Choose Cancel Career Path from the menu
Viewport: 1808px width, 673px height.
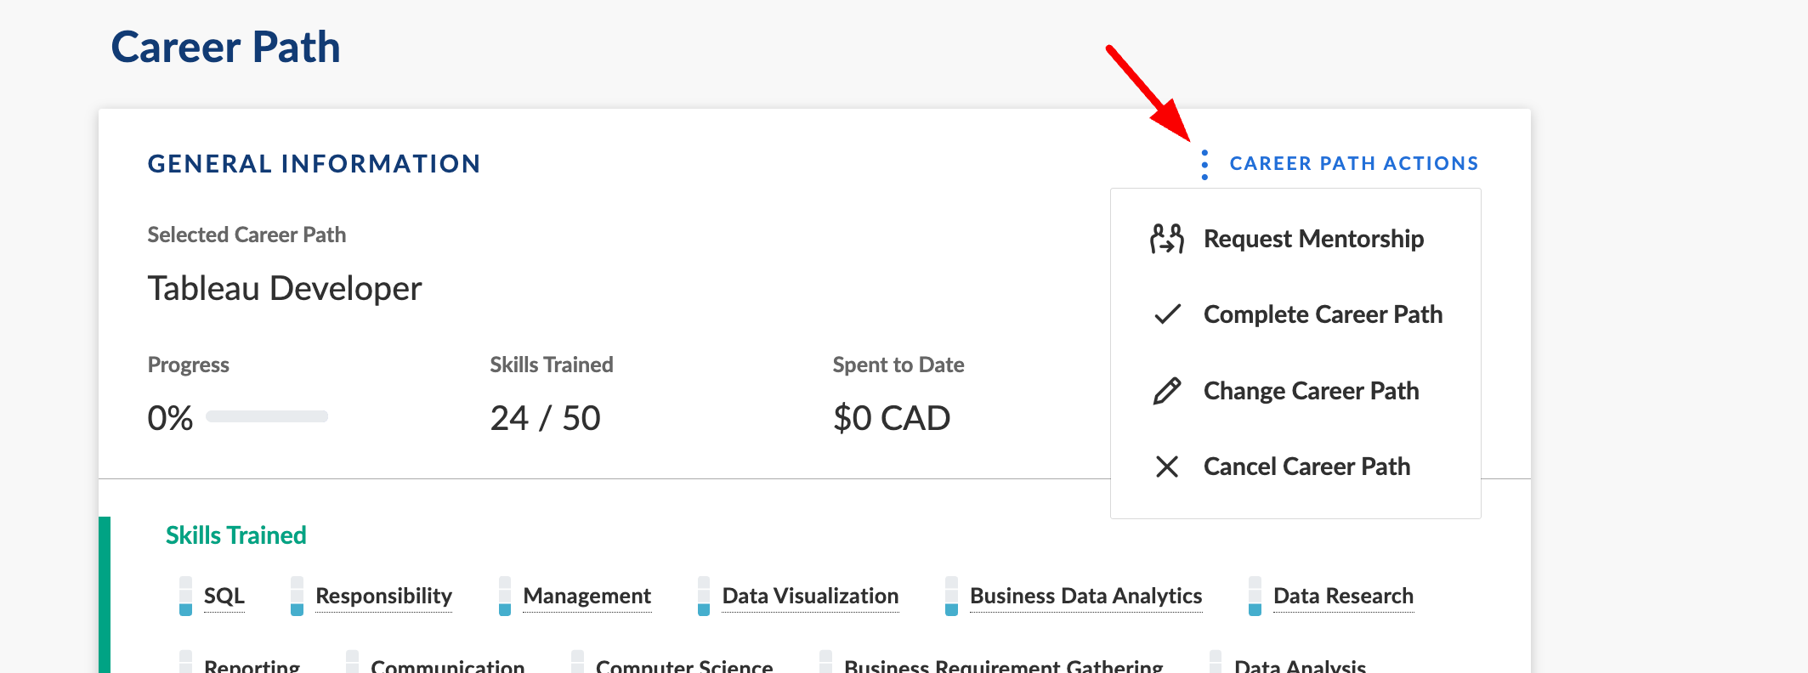tap(1306, 467)
